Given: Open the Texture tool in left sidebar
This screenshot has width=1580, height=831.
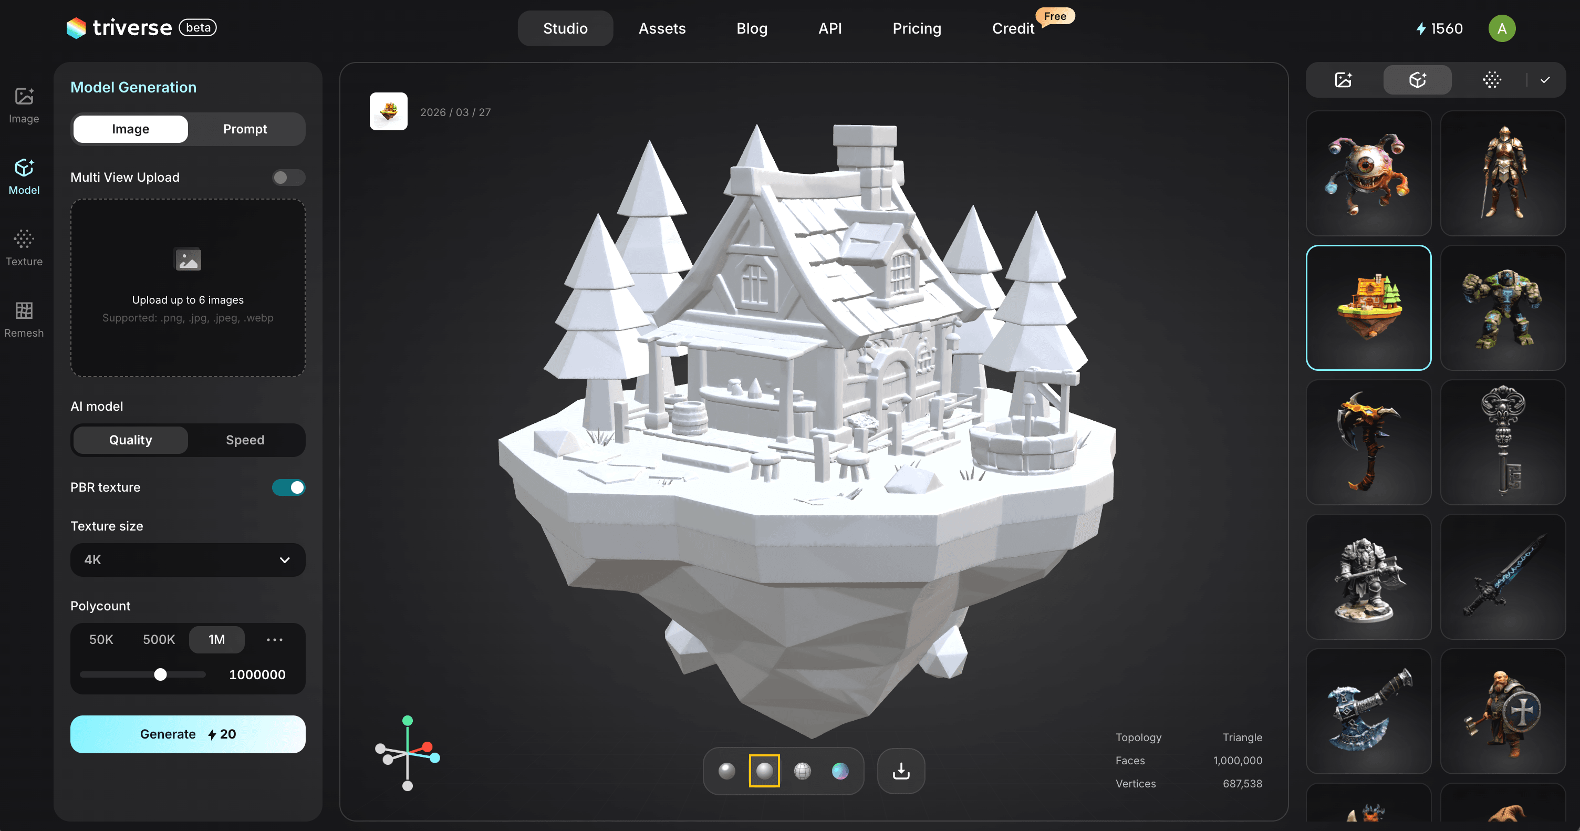Looking at the screenshot, I should point(24,248).
